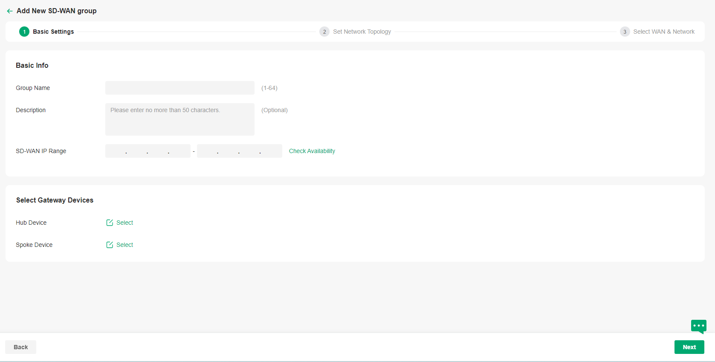Focus the Group Name input field
Image resolution: width=715 pixels, height=362 pixels.
[179, 88]
